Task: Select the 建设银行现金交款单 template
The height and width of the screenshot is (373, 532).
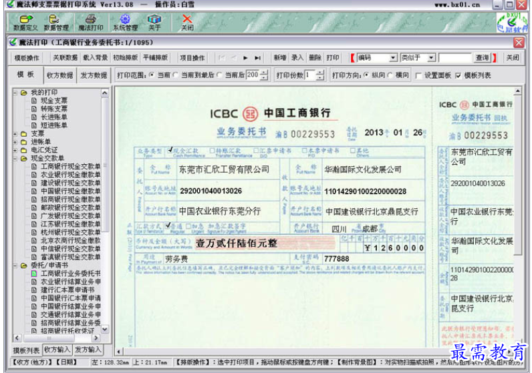Action: (x=71, y=183)
